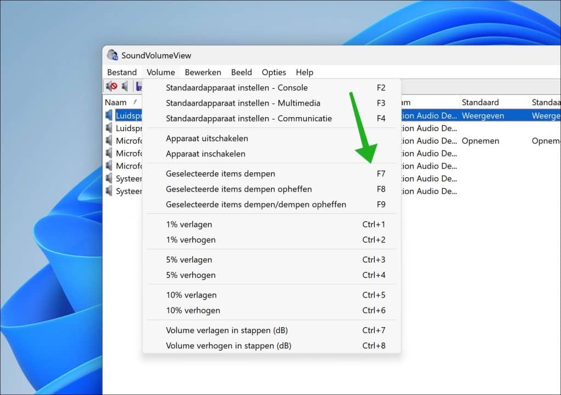This screenshot has height=395, width=561.
Task: Open the Bewerken menu
Action: pyautogui.click(x=203, y=72)
